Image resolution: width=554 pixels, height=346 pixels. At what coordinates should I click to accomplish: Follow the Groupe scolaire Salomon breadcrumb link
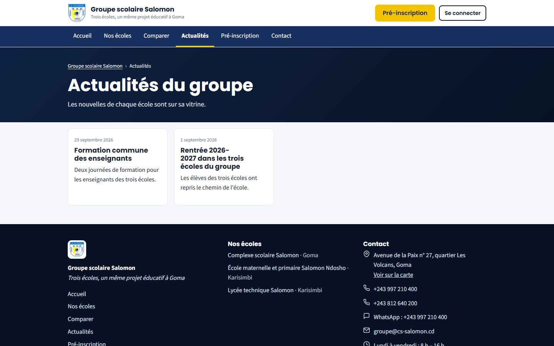tap(95, 66)
